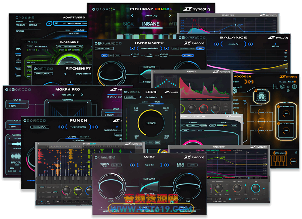302x219 pixels.
Task: Toggle the power button in BALANCE window
Action: [x=180, y=38]
